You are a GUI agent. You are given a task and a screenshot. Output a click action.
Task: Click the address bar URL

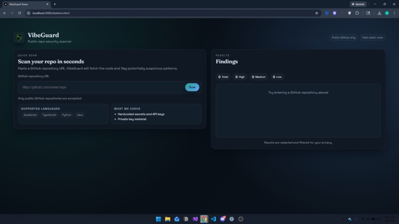pyautogui.click(x=51, y=13)
